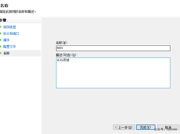Click the 指定此规则的名称和描述 subtitle

coord(18,12)
